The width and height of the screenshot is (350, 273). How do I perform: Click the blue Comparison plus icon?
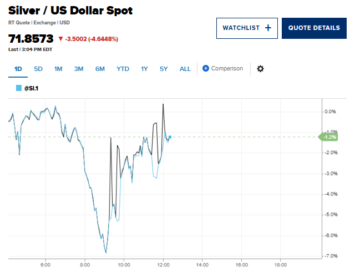[x=206, y=69]
